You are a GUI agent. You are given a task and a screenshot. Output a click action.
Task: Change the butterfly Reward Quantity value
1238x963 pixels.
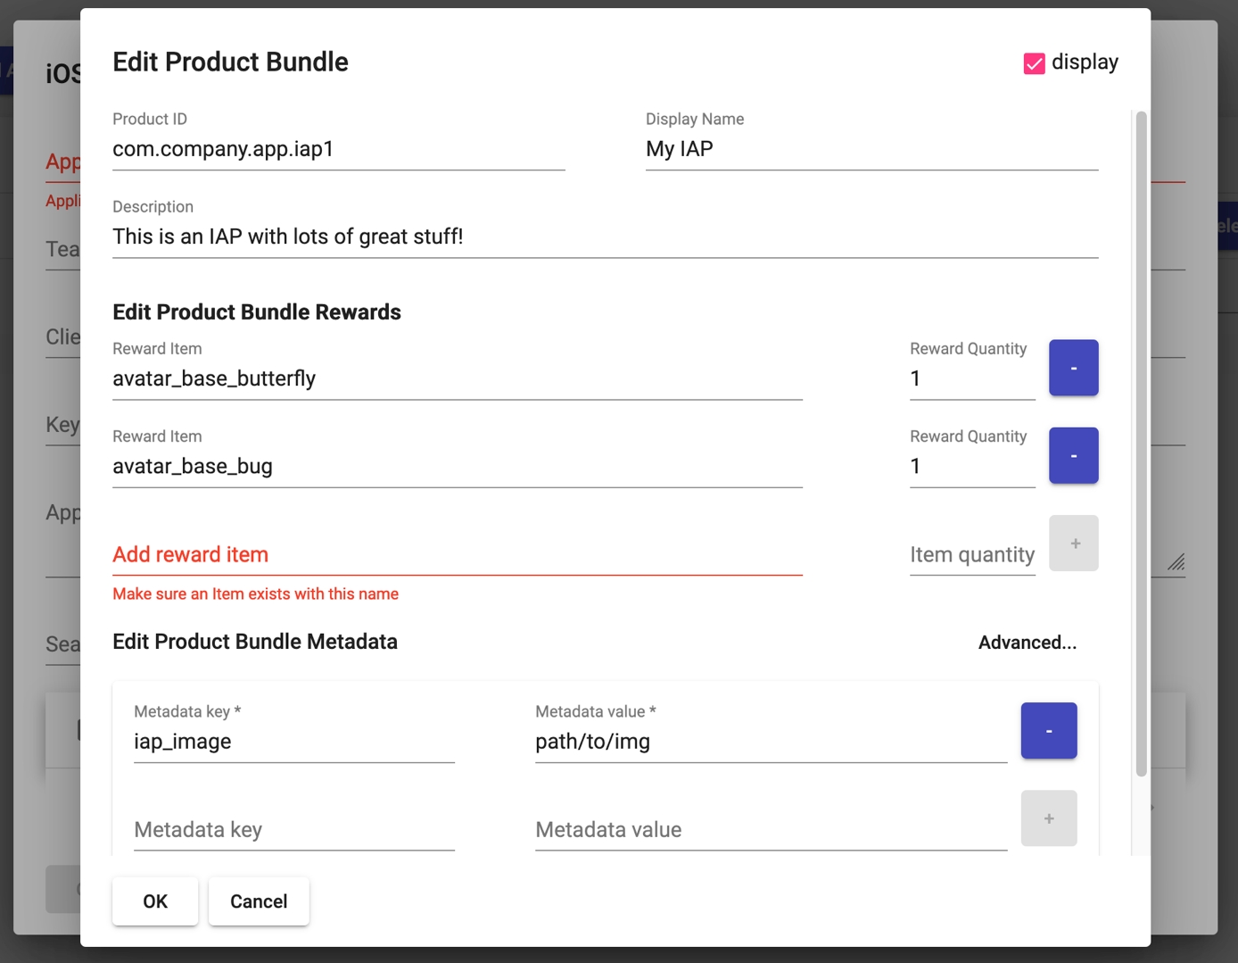tap(971, 378)
